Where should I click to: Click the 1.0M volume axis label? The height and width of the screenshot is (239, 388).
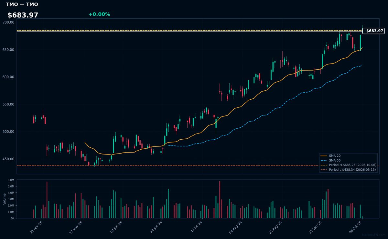[x=11, y=212]
